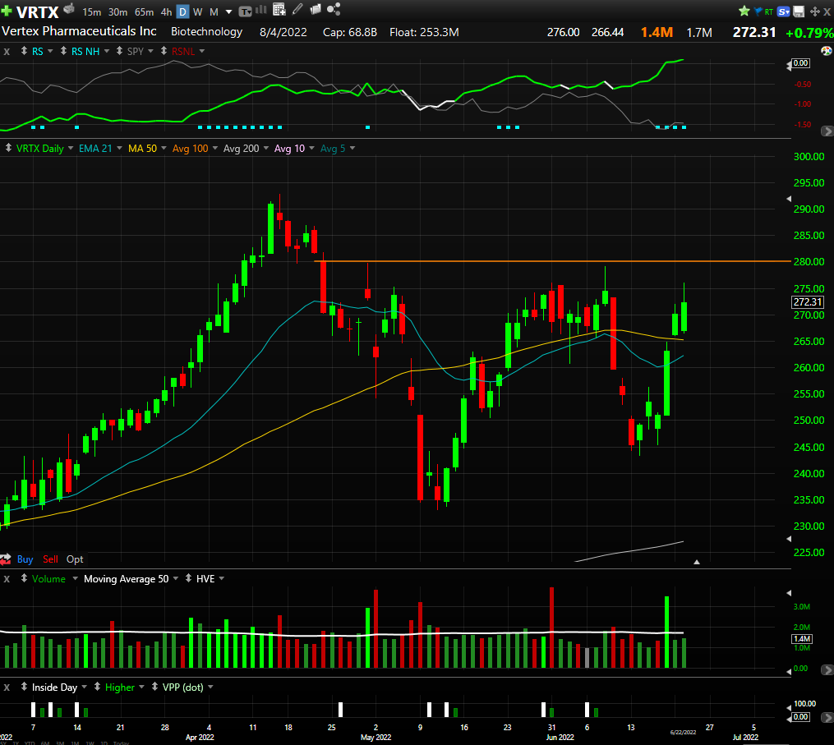Open the SPY plot dropdown

tap(150, 51)
